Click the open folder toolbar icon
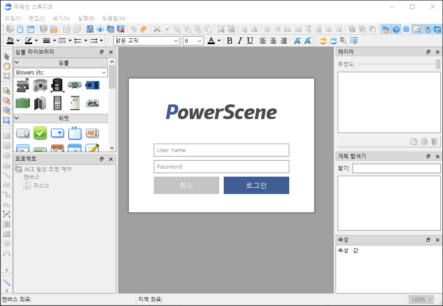 [x=53, y=29]
